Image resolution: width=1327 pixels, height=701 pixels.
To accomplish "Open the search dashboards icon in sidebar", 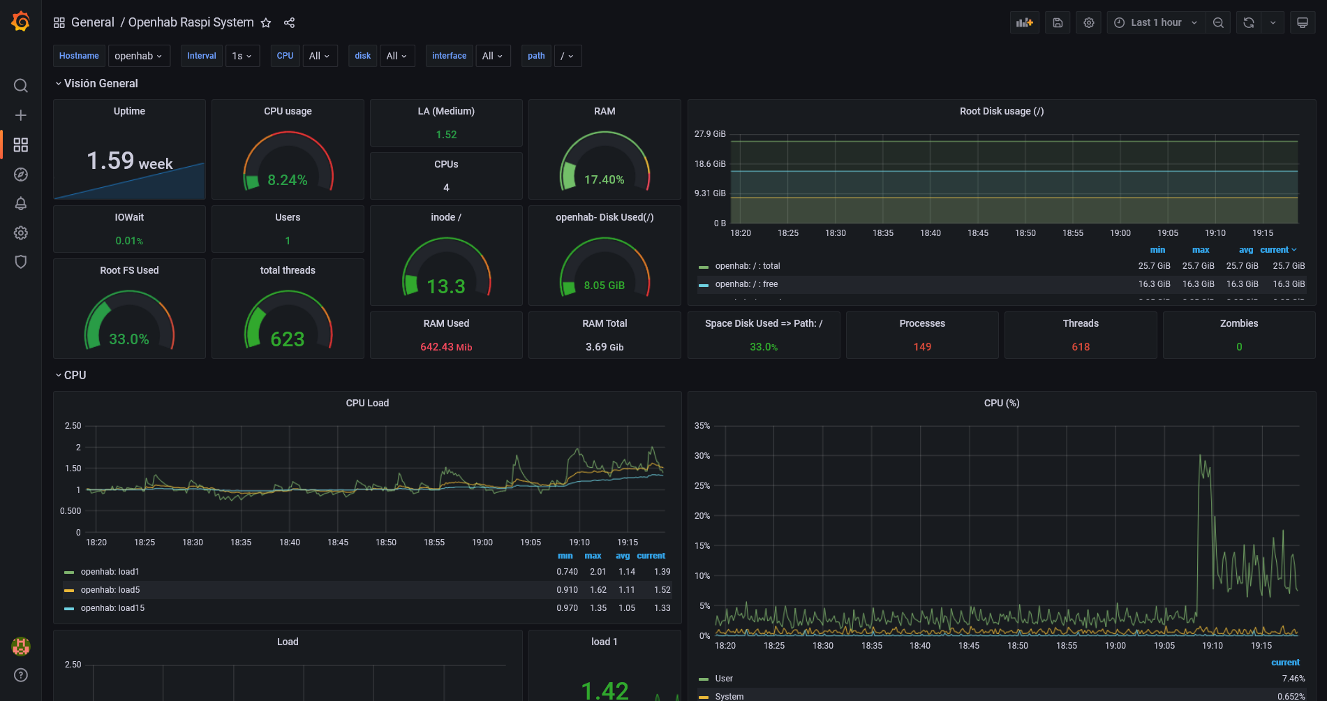I will (21, 86).
